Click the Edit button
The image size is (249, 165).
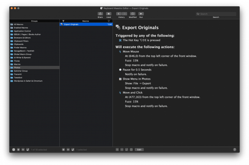pos(139,150)
